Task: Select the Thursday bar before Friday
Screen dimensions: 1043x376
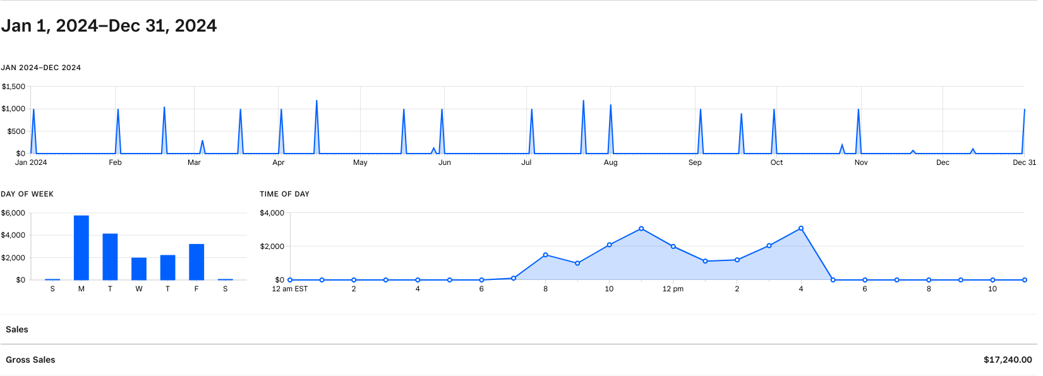Action: (x=167, y=267)
